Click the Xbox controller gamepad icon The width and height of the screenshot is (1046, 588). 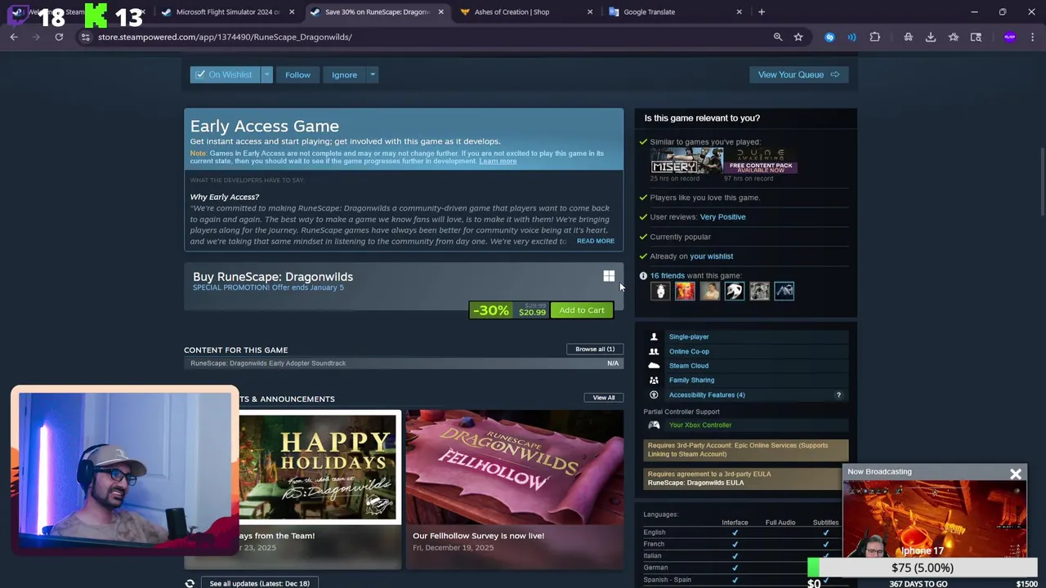tap(654, 425)
